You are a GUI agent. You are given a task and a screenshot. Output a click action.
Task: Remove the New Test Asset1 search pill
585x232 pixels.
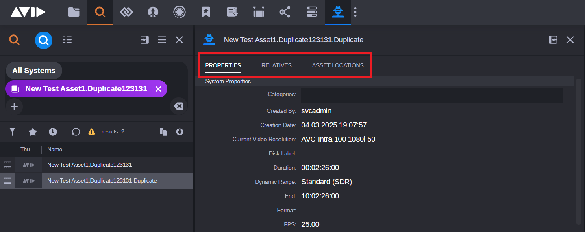click(159, 89)
